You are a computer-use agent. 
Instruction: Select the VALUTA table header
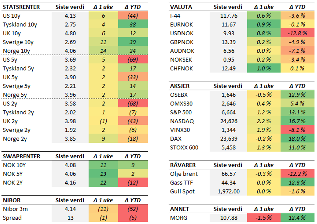tap(181, 7)
